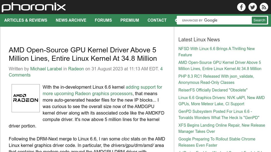271x152 pixels.
Task: Click the 'Latest Linux News' heading
Action: point(199,40)
